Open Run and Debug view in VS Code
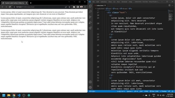This screenshot has height=98, width=175. (x=90, y=22)
